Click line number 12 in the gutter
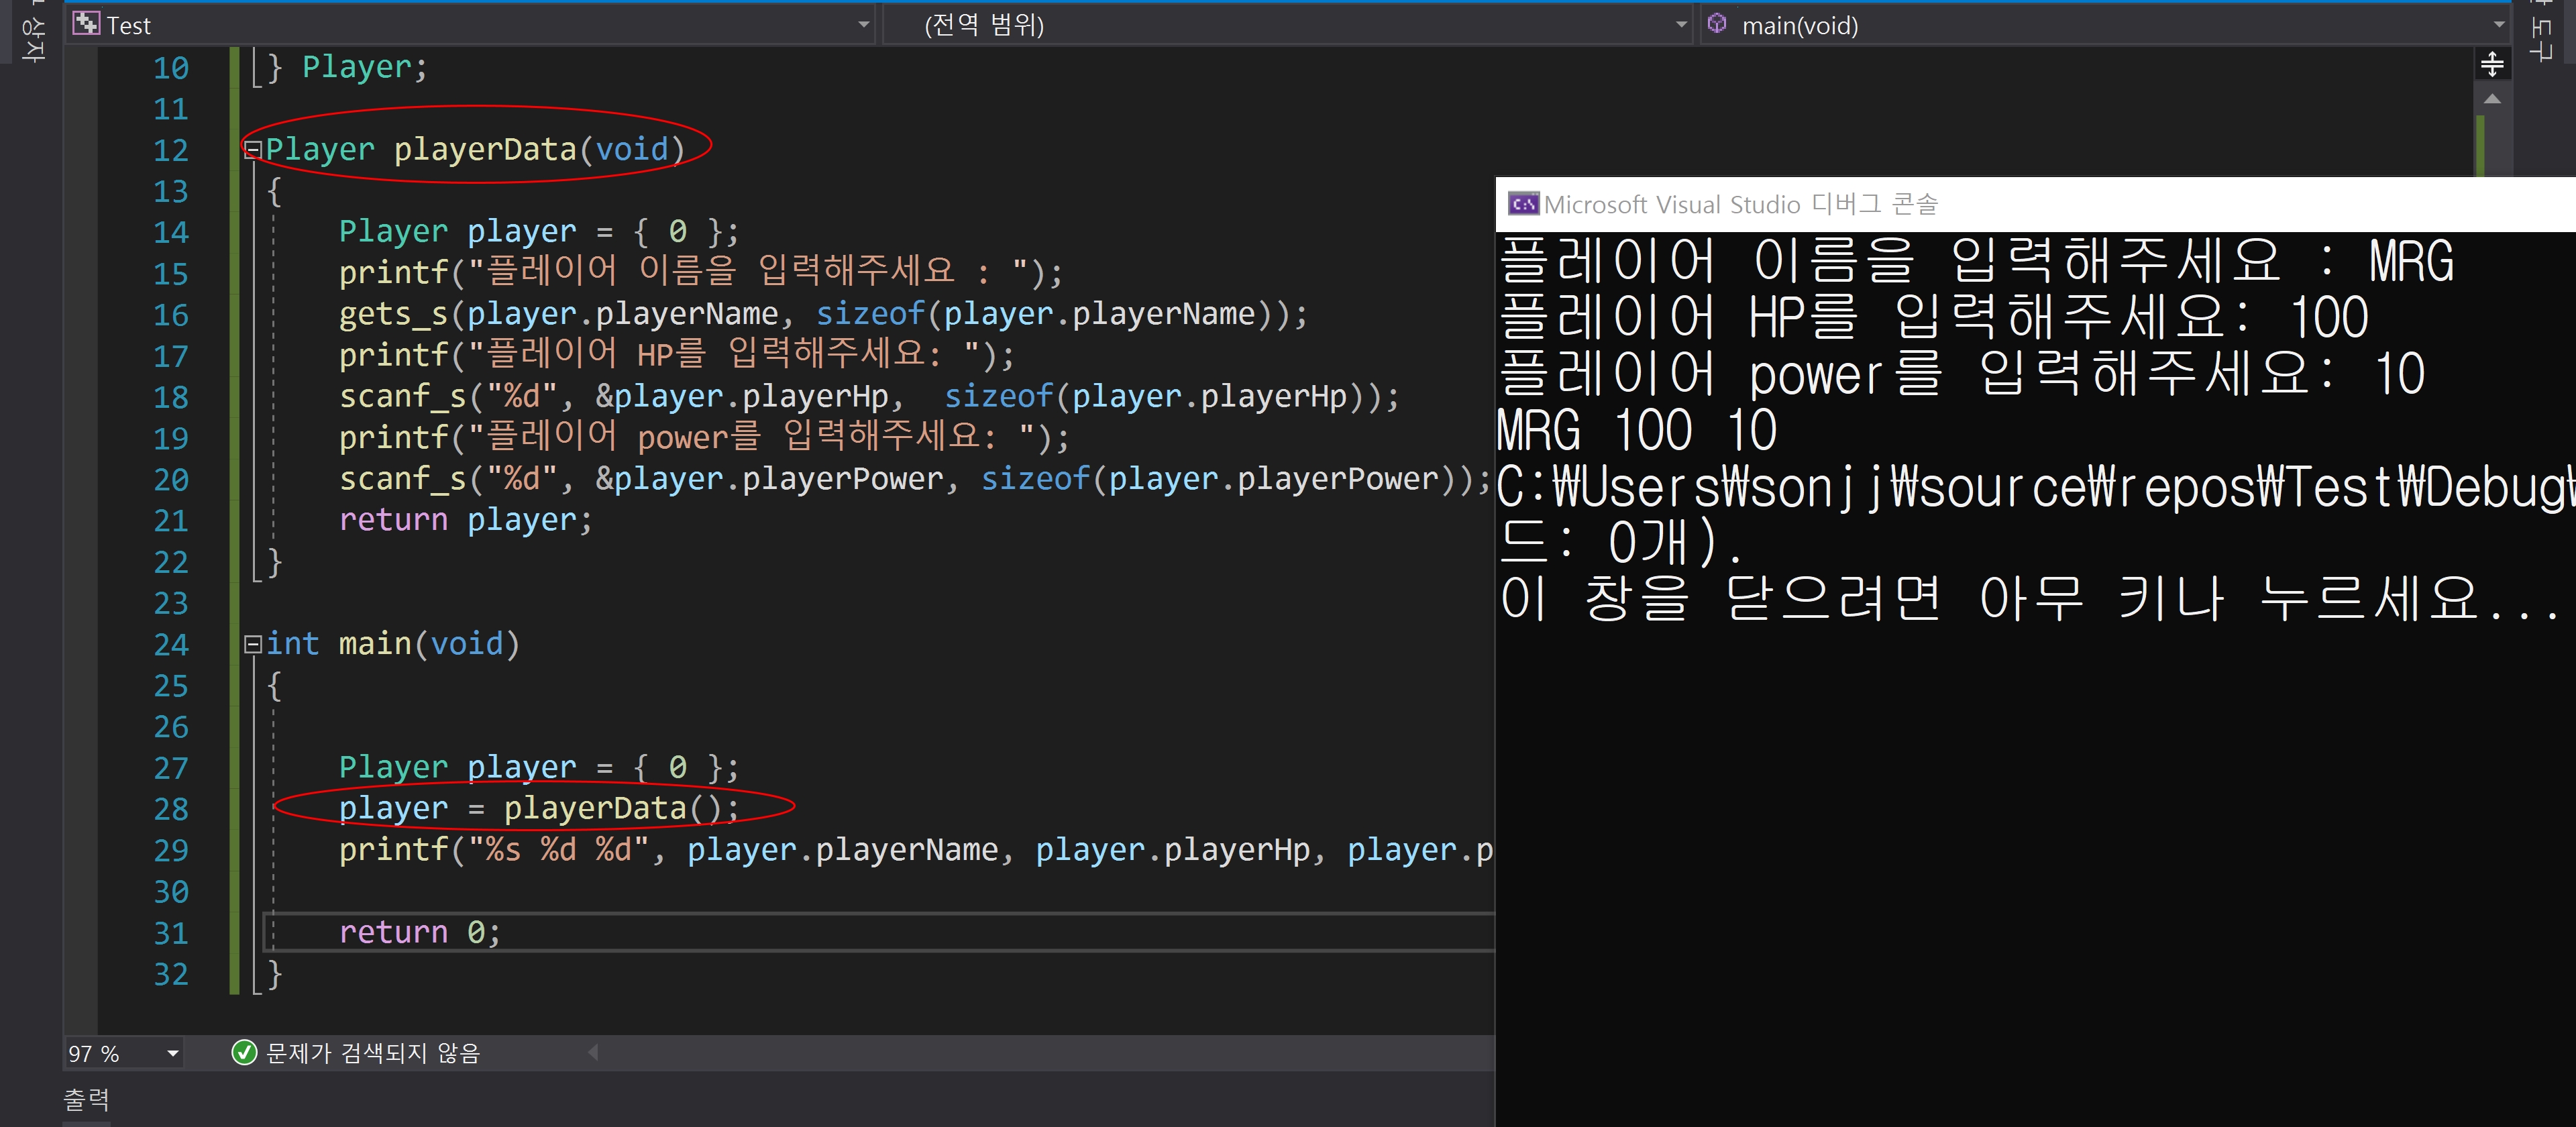2576x1127 pixels. click(x=171, y=151)
